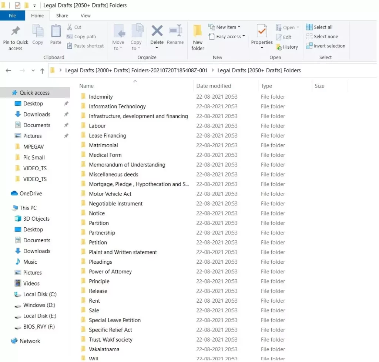The width and height of the screenshot is (379, 362).
Task: Click the Pin to Quick access icon
Action: [16, 31]
